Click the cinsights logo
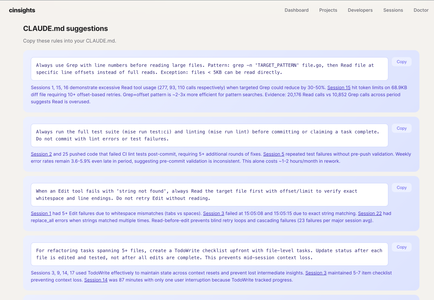 coord(22,10)
